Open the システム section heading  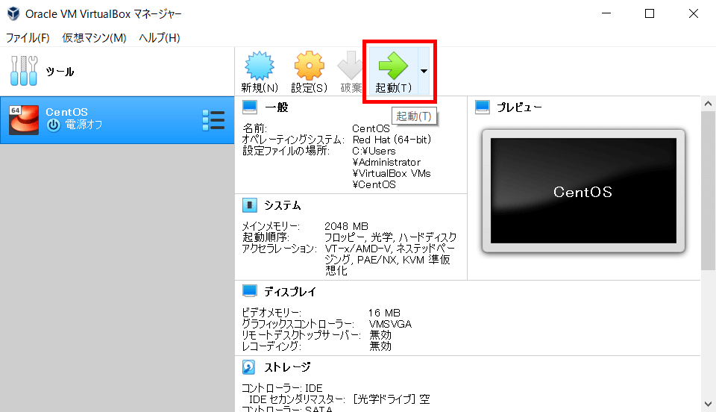coord(283,205)
